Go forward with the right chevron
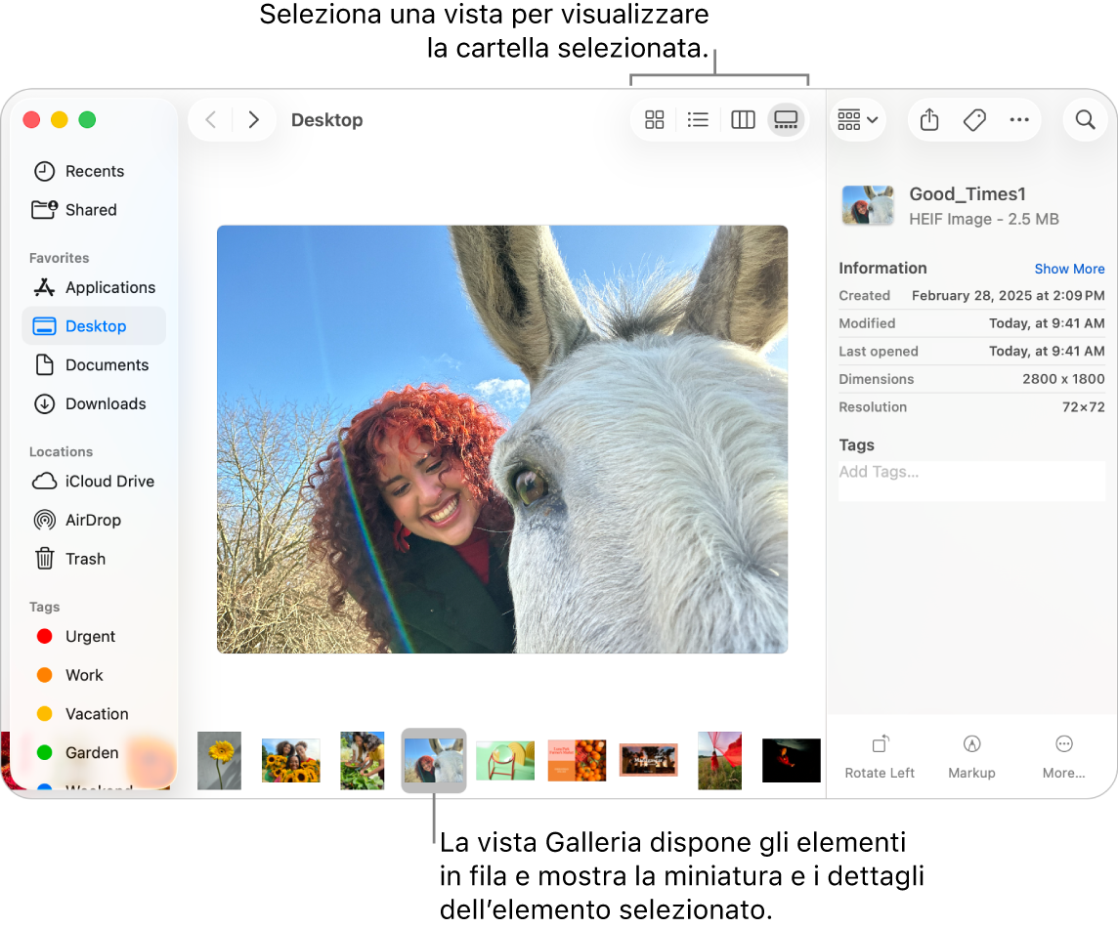 pyautogui.click(x=254, y=120)
